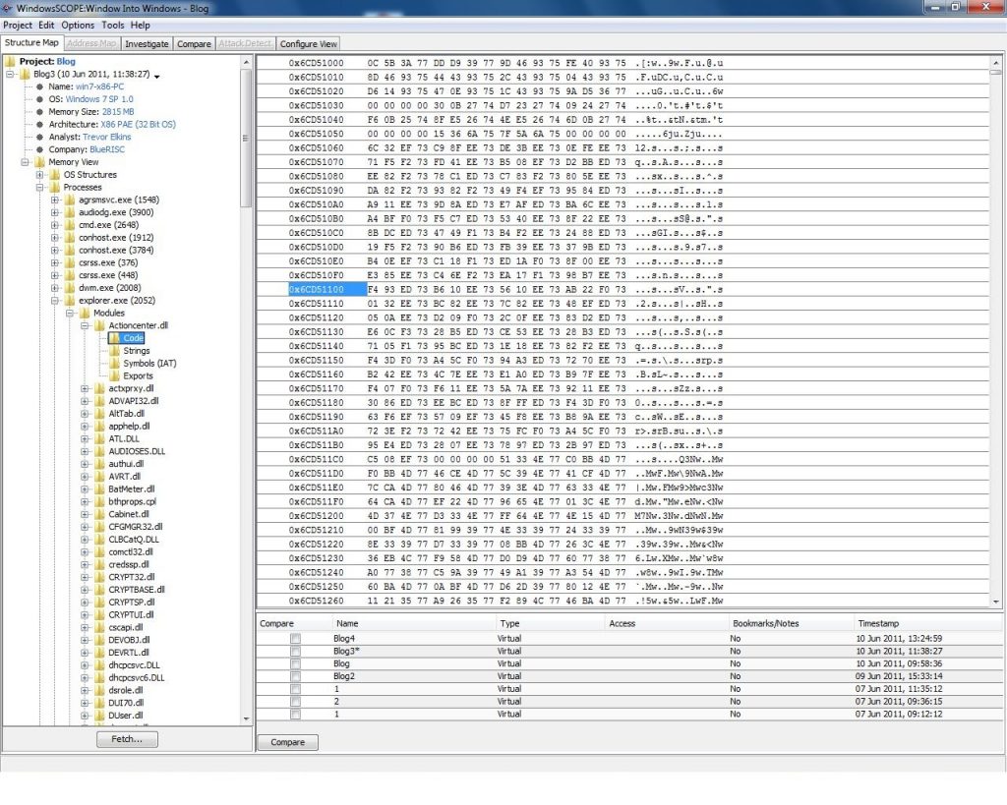Open the Options menu
1007x805 pixels.
(x=78, y=25)
